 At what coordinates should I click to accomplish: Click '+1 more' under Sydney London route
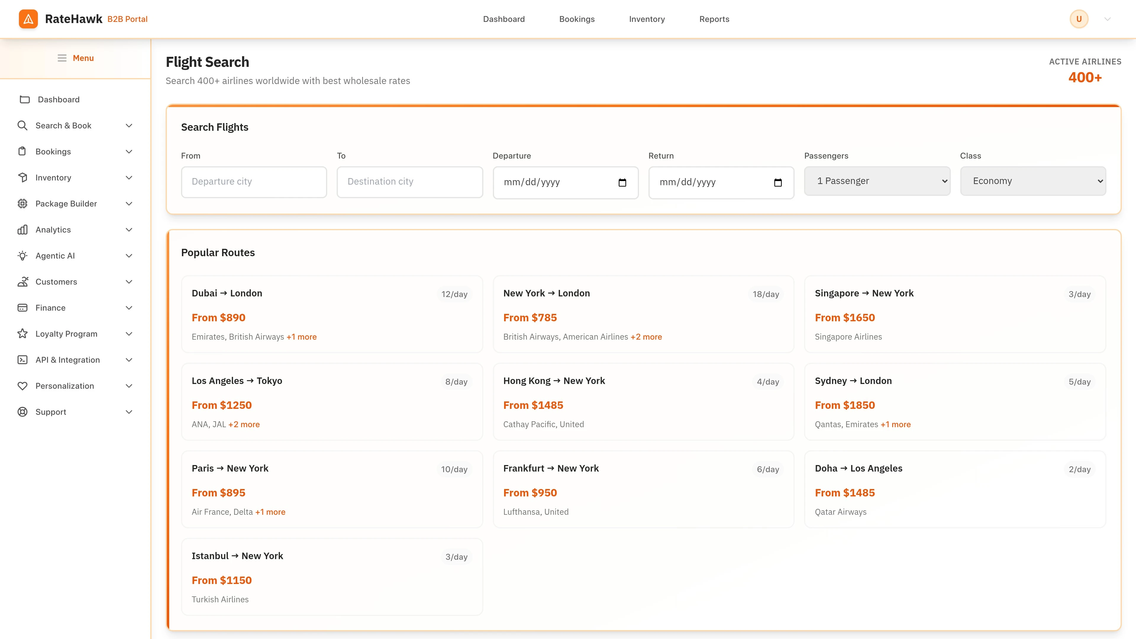[x=896, y=424]
